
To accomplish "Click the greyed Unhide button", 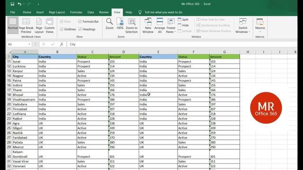I will coord(185,31).
